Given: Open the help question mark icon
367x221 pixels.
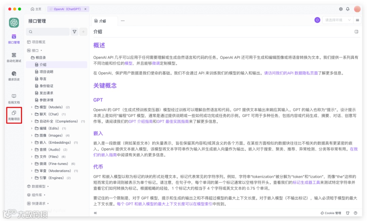Looking at the screenshot, I should (x=355, y=213).
